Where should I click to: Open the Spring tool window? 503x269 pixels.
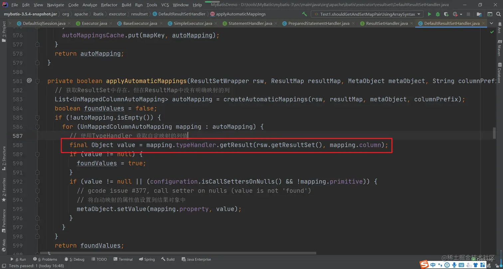click(147, 259)
